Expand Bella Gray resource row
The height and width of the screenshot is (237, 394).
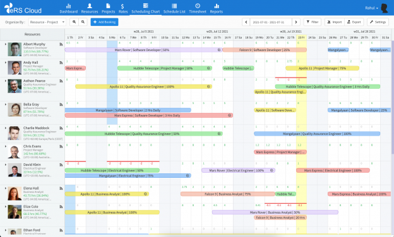click(x=6, y=105)
